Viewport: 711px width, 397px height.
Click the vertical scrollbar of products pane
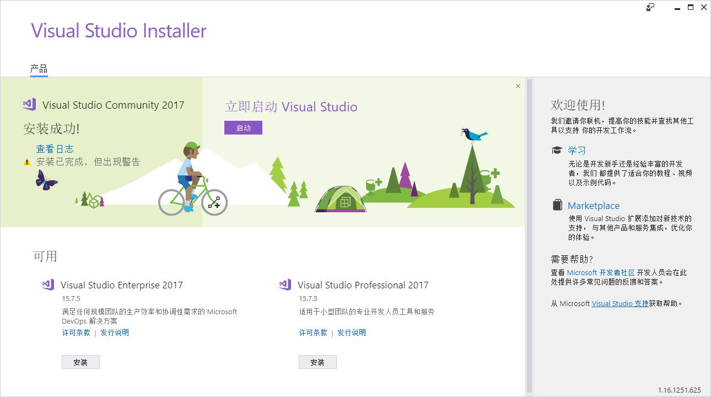(x=529, y=236)
